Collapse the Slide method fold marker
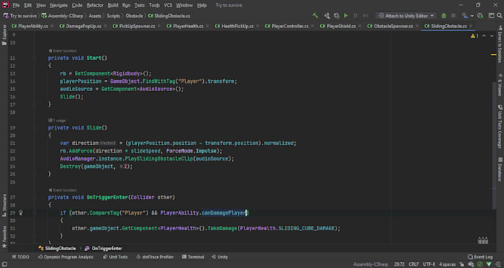 point(34,128)
